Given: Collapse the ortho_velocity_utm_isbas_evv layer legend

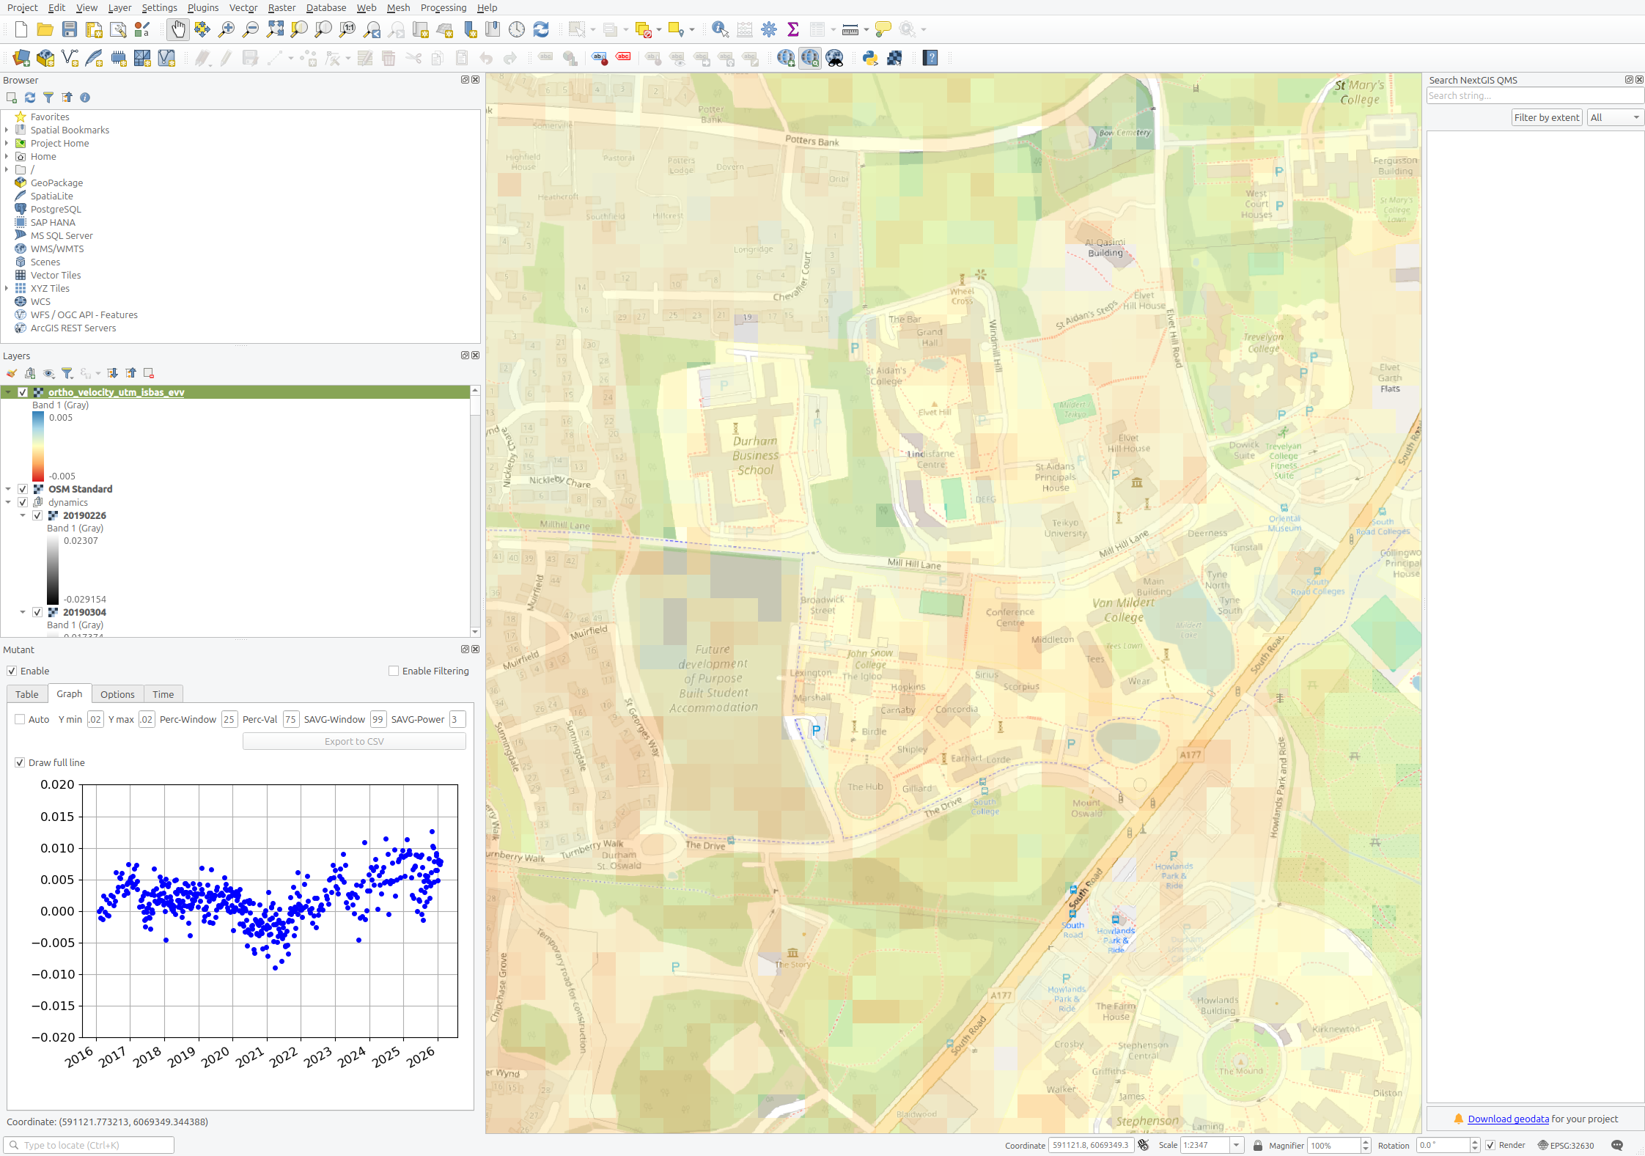Looking at the screenshot, I should tap(8, 392).
